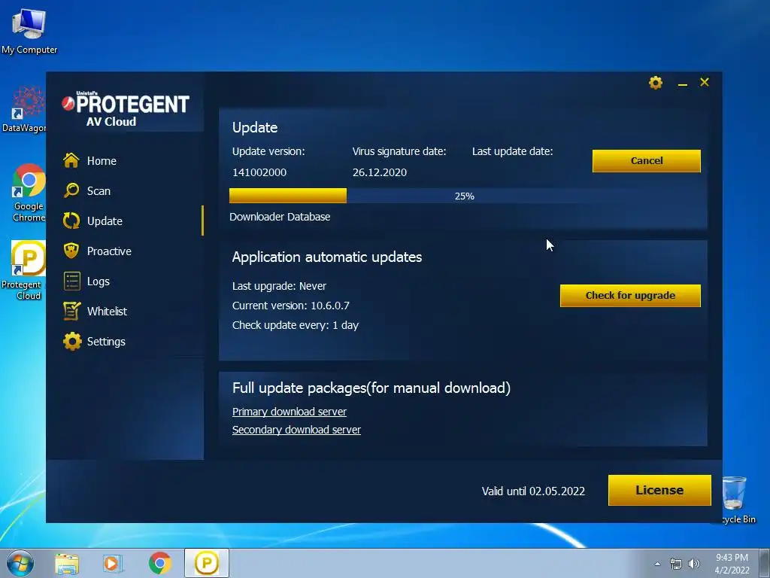Click the network tray icon
This screenshot has height=578, width=770.
(676, 564)
